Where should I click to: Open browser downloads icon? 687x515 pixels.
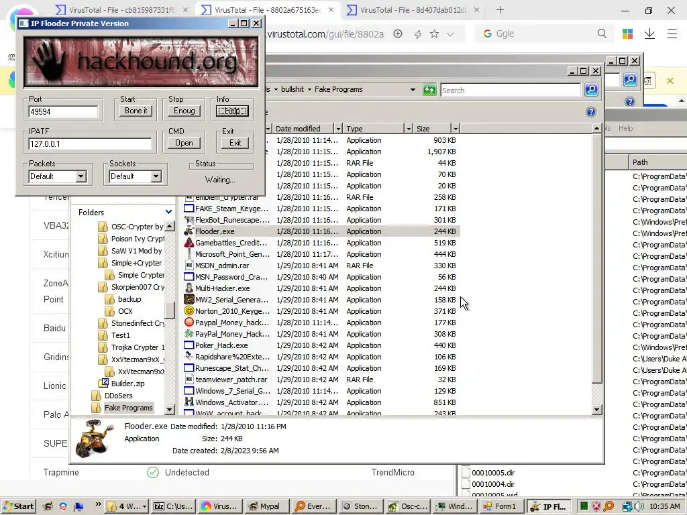649,34
